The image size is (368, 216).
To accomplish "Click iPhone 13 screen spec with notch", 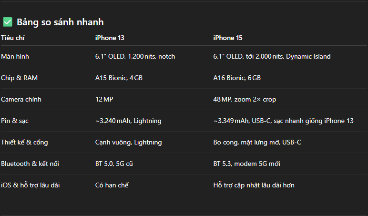I will pyautogui.click(x=135, y=56).
